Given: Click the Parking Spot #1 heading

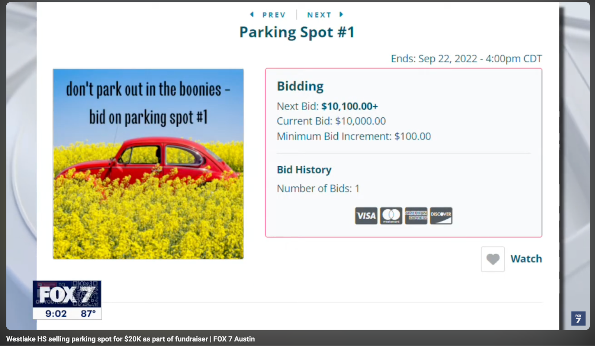Looking at the screenshot, I should pos(297,32).
